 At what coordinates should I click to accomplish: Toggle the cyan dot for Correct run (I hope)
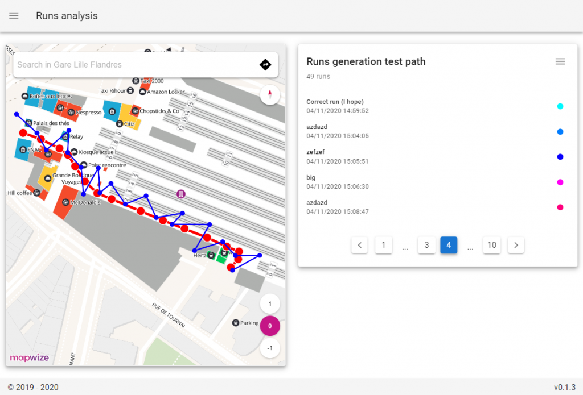(560, 106)
